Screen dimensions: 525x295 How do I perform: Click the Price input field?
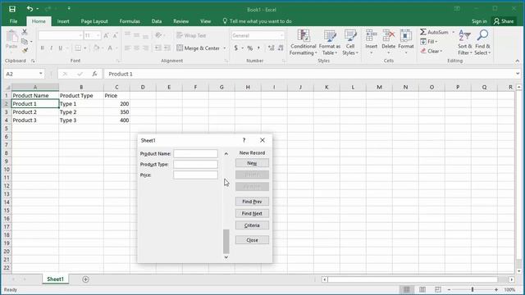click(195, 175)
